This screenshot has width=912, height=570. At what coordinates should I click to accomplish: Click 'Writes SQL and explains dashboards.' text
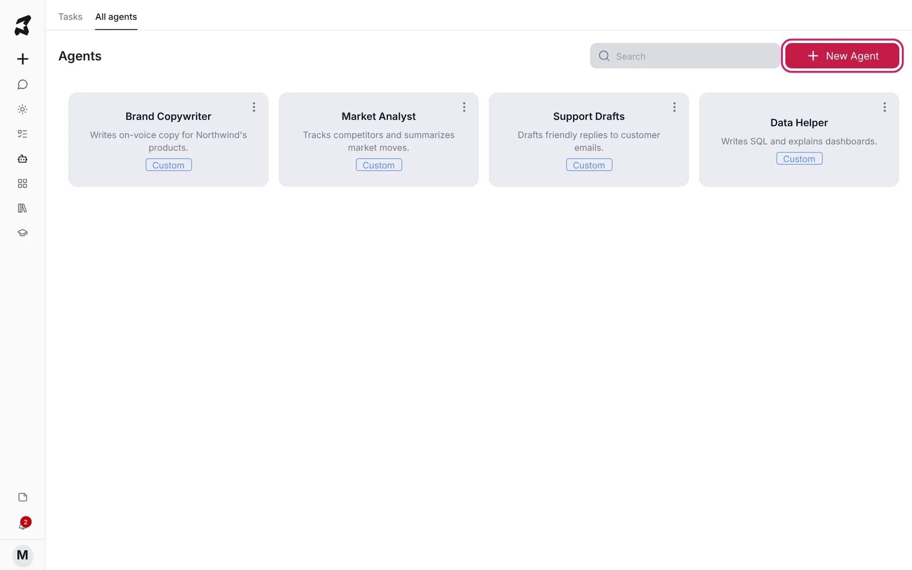click(799, 141)
